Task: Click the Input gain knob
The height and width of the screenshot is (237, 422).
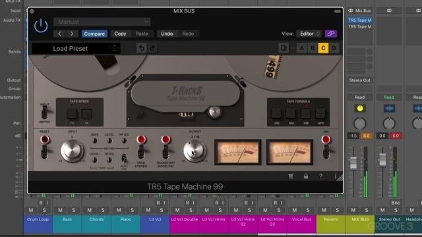Action: coord(72,151)
